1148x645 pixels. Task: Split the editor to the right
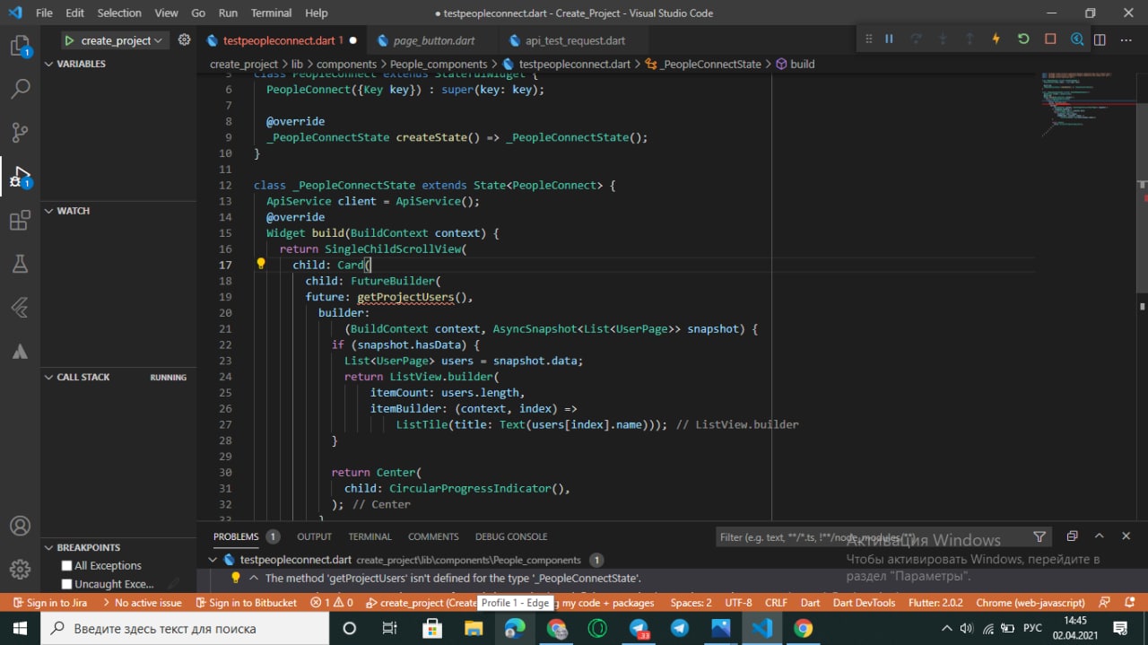[1100, 39]
